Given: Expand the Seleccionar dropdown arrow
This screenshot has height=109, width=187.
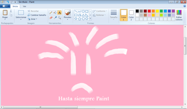Looking at the screenshot, I should tap(21, 19).
